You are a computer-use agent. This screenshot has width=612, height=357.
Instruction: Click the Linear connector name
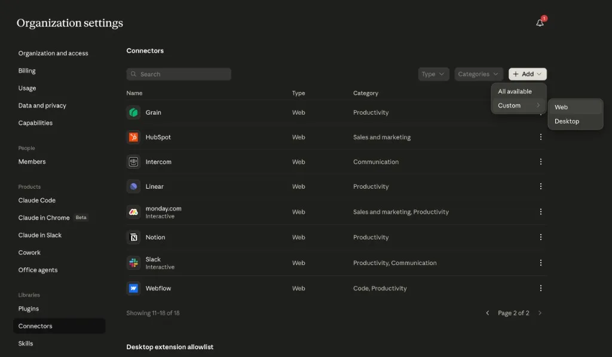pos(155,186)
